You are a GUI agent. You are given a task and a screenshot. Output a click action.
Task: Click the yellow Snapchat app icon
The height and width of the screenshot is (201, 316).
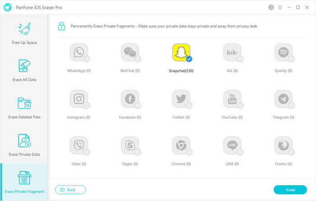181,52
